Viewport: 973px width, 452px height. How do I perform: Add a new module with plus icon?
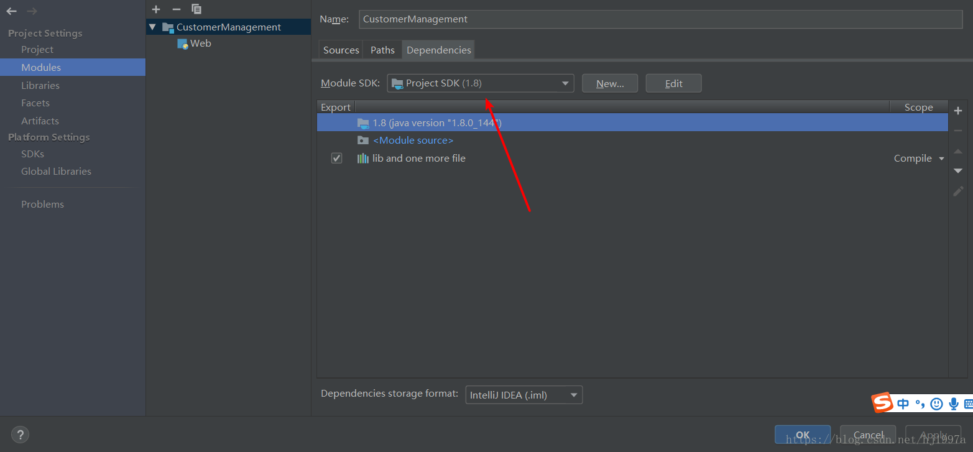156,9
